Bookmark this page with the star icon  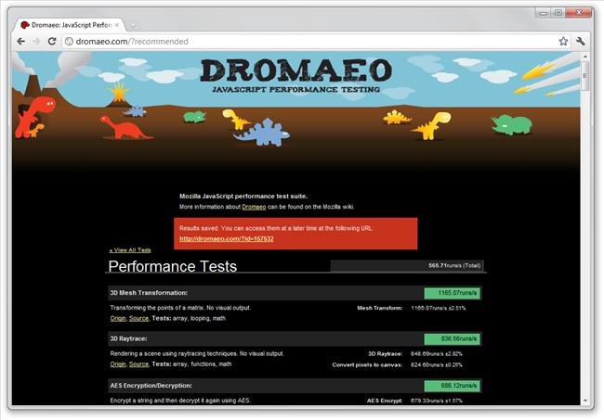click(563, 41)
